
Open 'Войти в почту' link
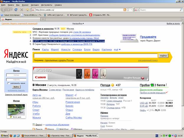(x=173, y=23)
